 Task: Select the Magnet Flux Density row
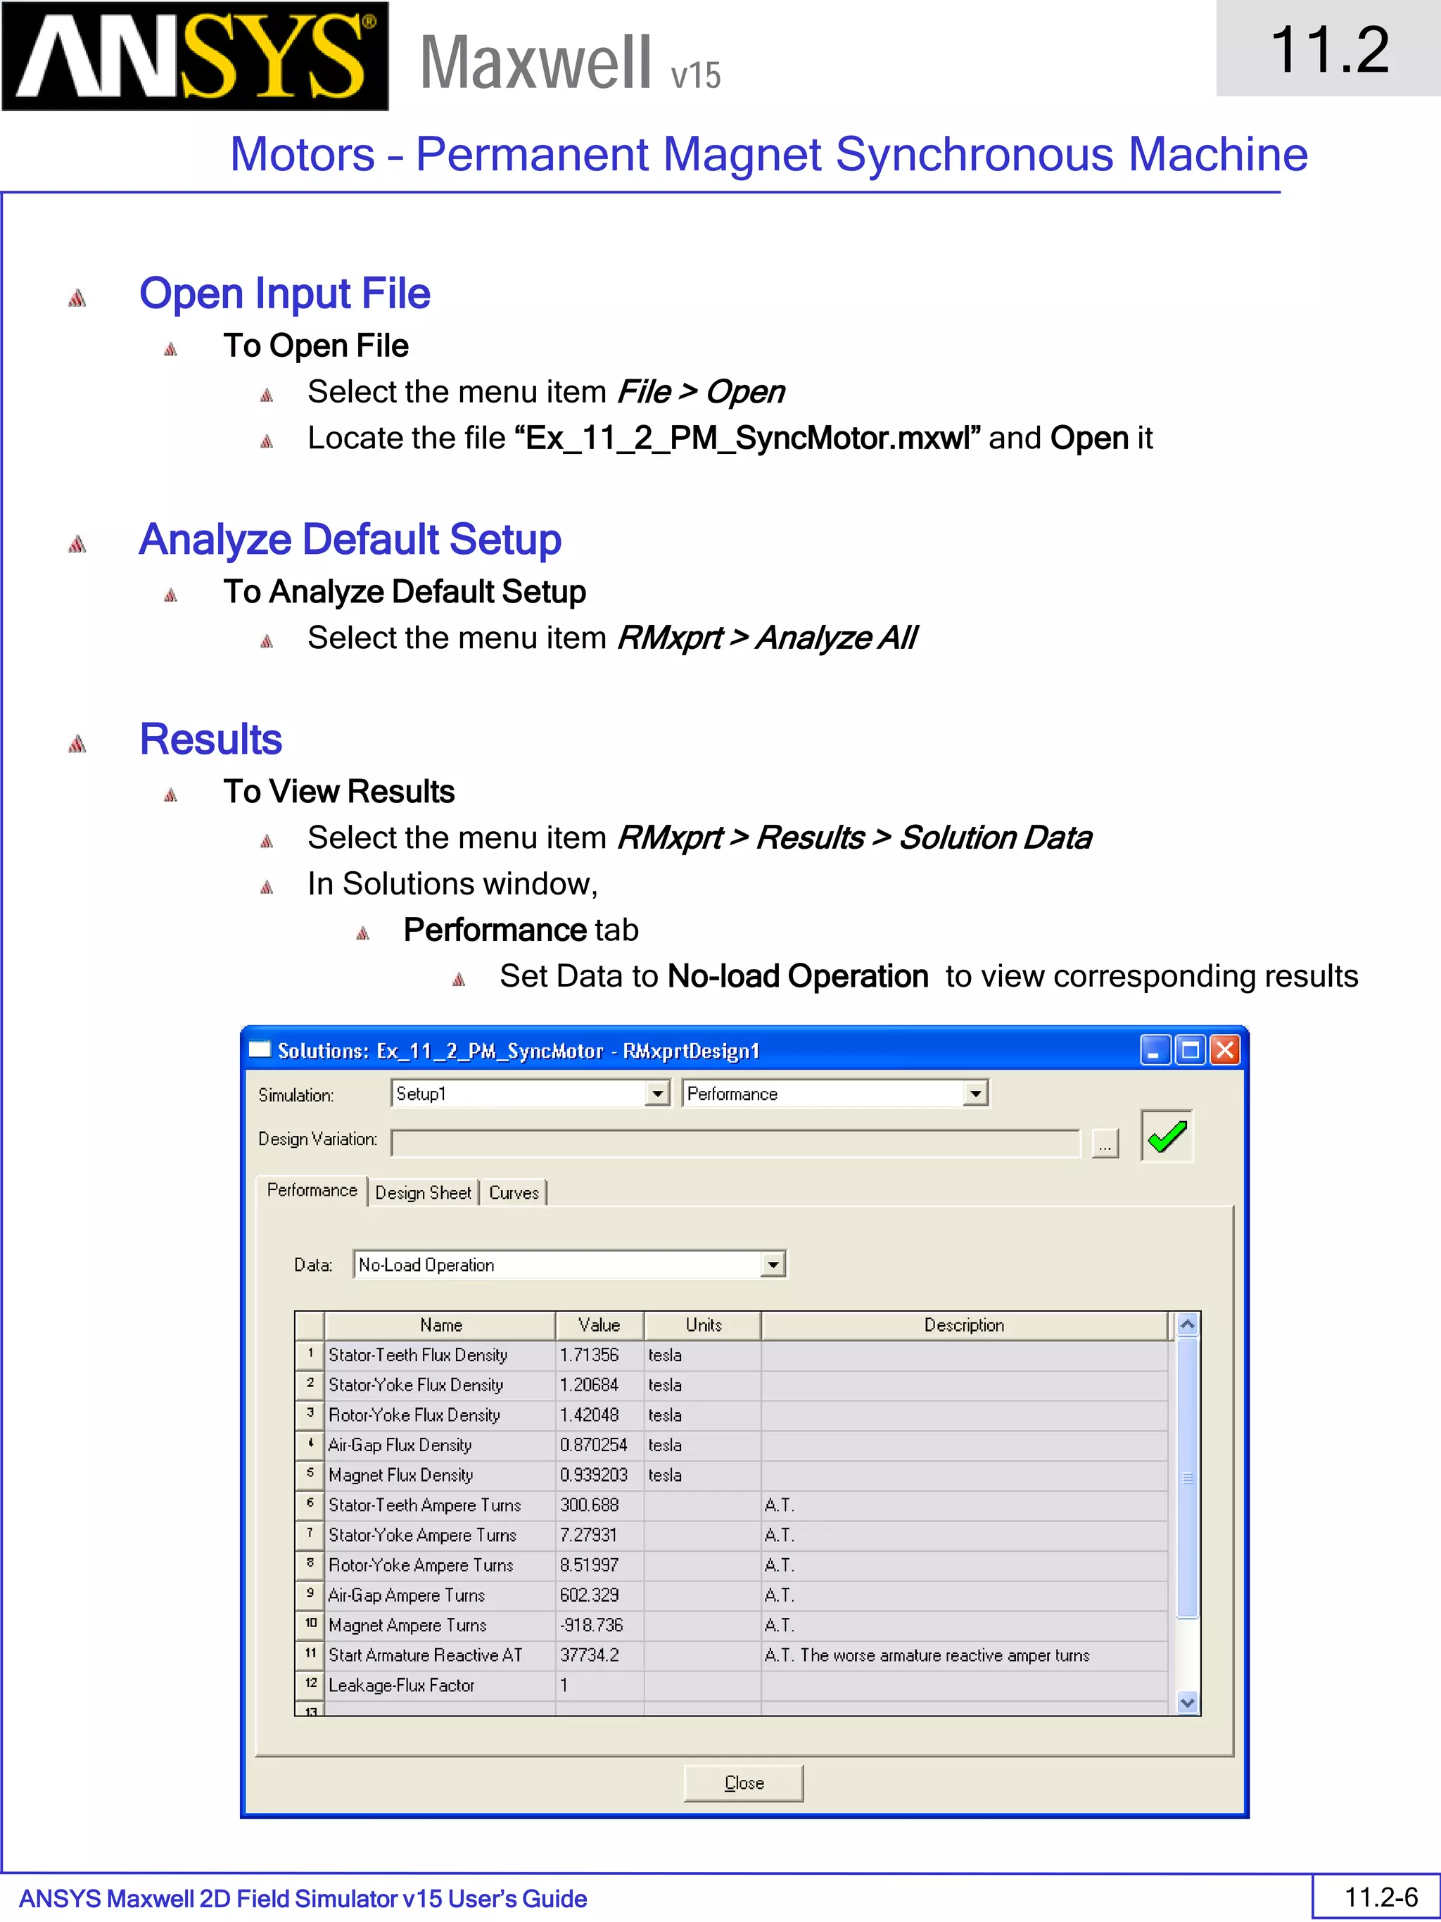click(x=731, y=1474)
